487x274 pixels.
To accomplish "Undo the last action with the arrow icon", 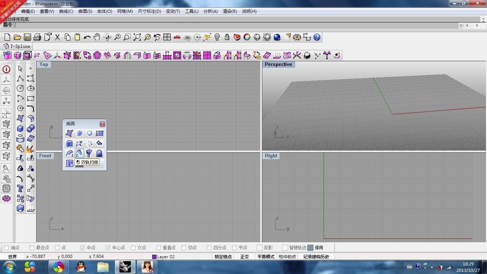I will 87,37.
